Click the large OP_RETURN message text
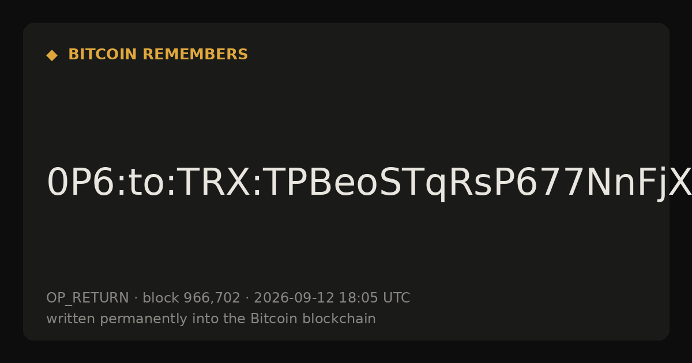This screenshot has width=692, height=363. (369, 184)
